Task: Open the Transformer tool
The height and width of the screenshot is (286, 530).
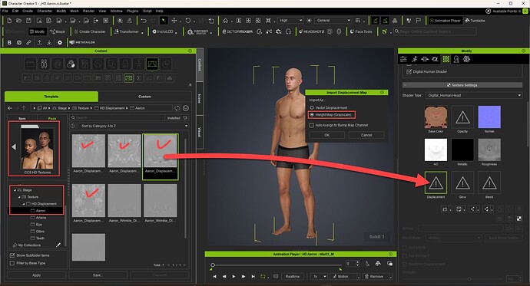Action: [127, 31]
